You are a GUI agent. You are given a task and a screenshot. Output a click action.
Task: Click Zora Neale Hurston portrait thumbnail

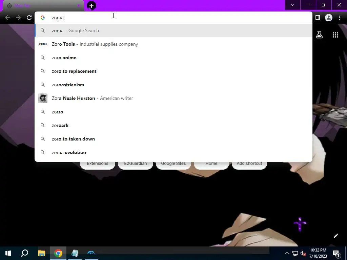tap(43, 98)
